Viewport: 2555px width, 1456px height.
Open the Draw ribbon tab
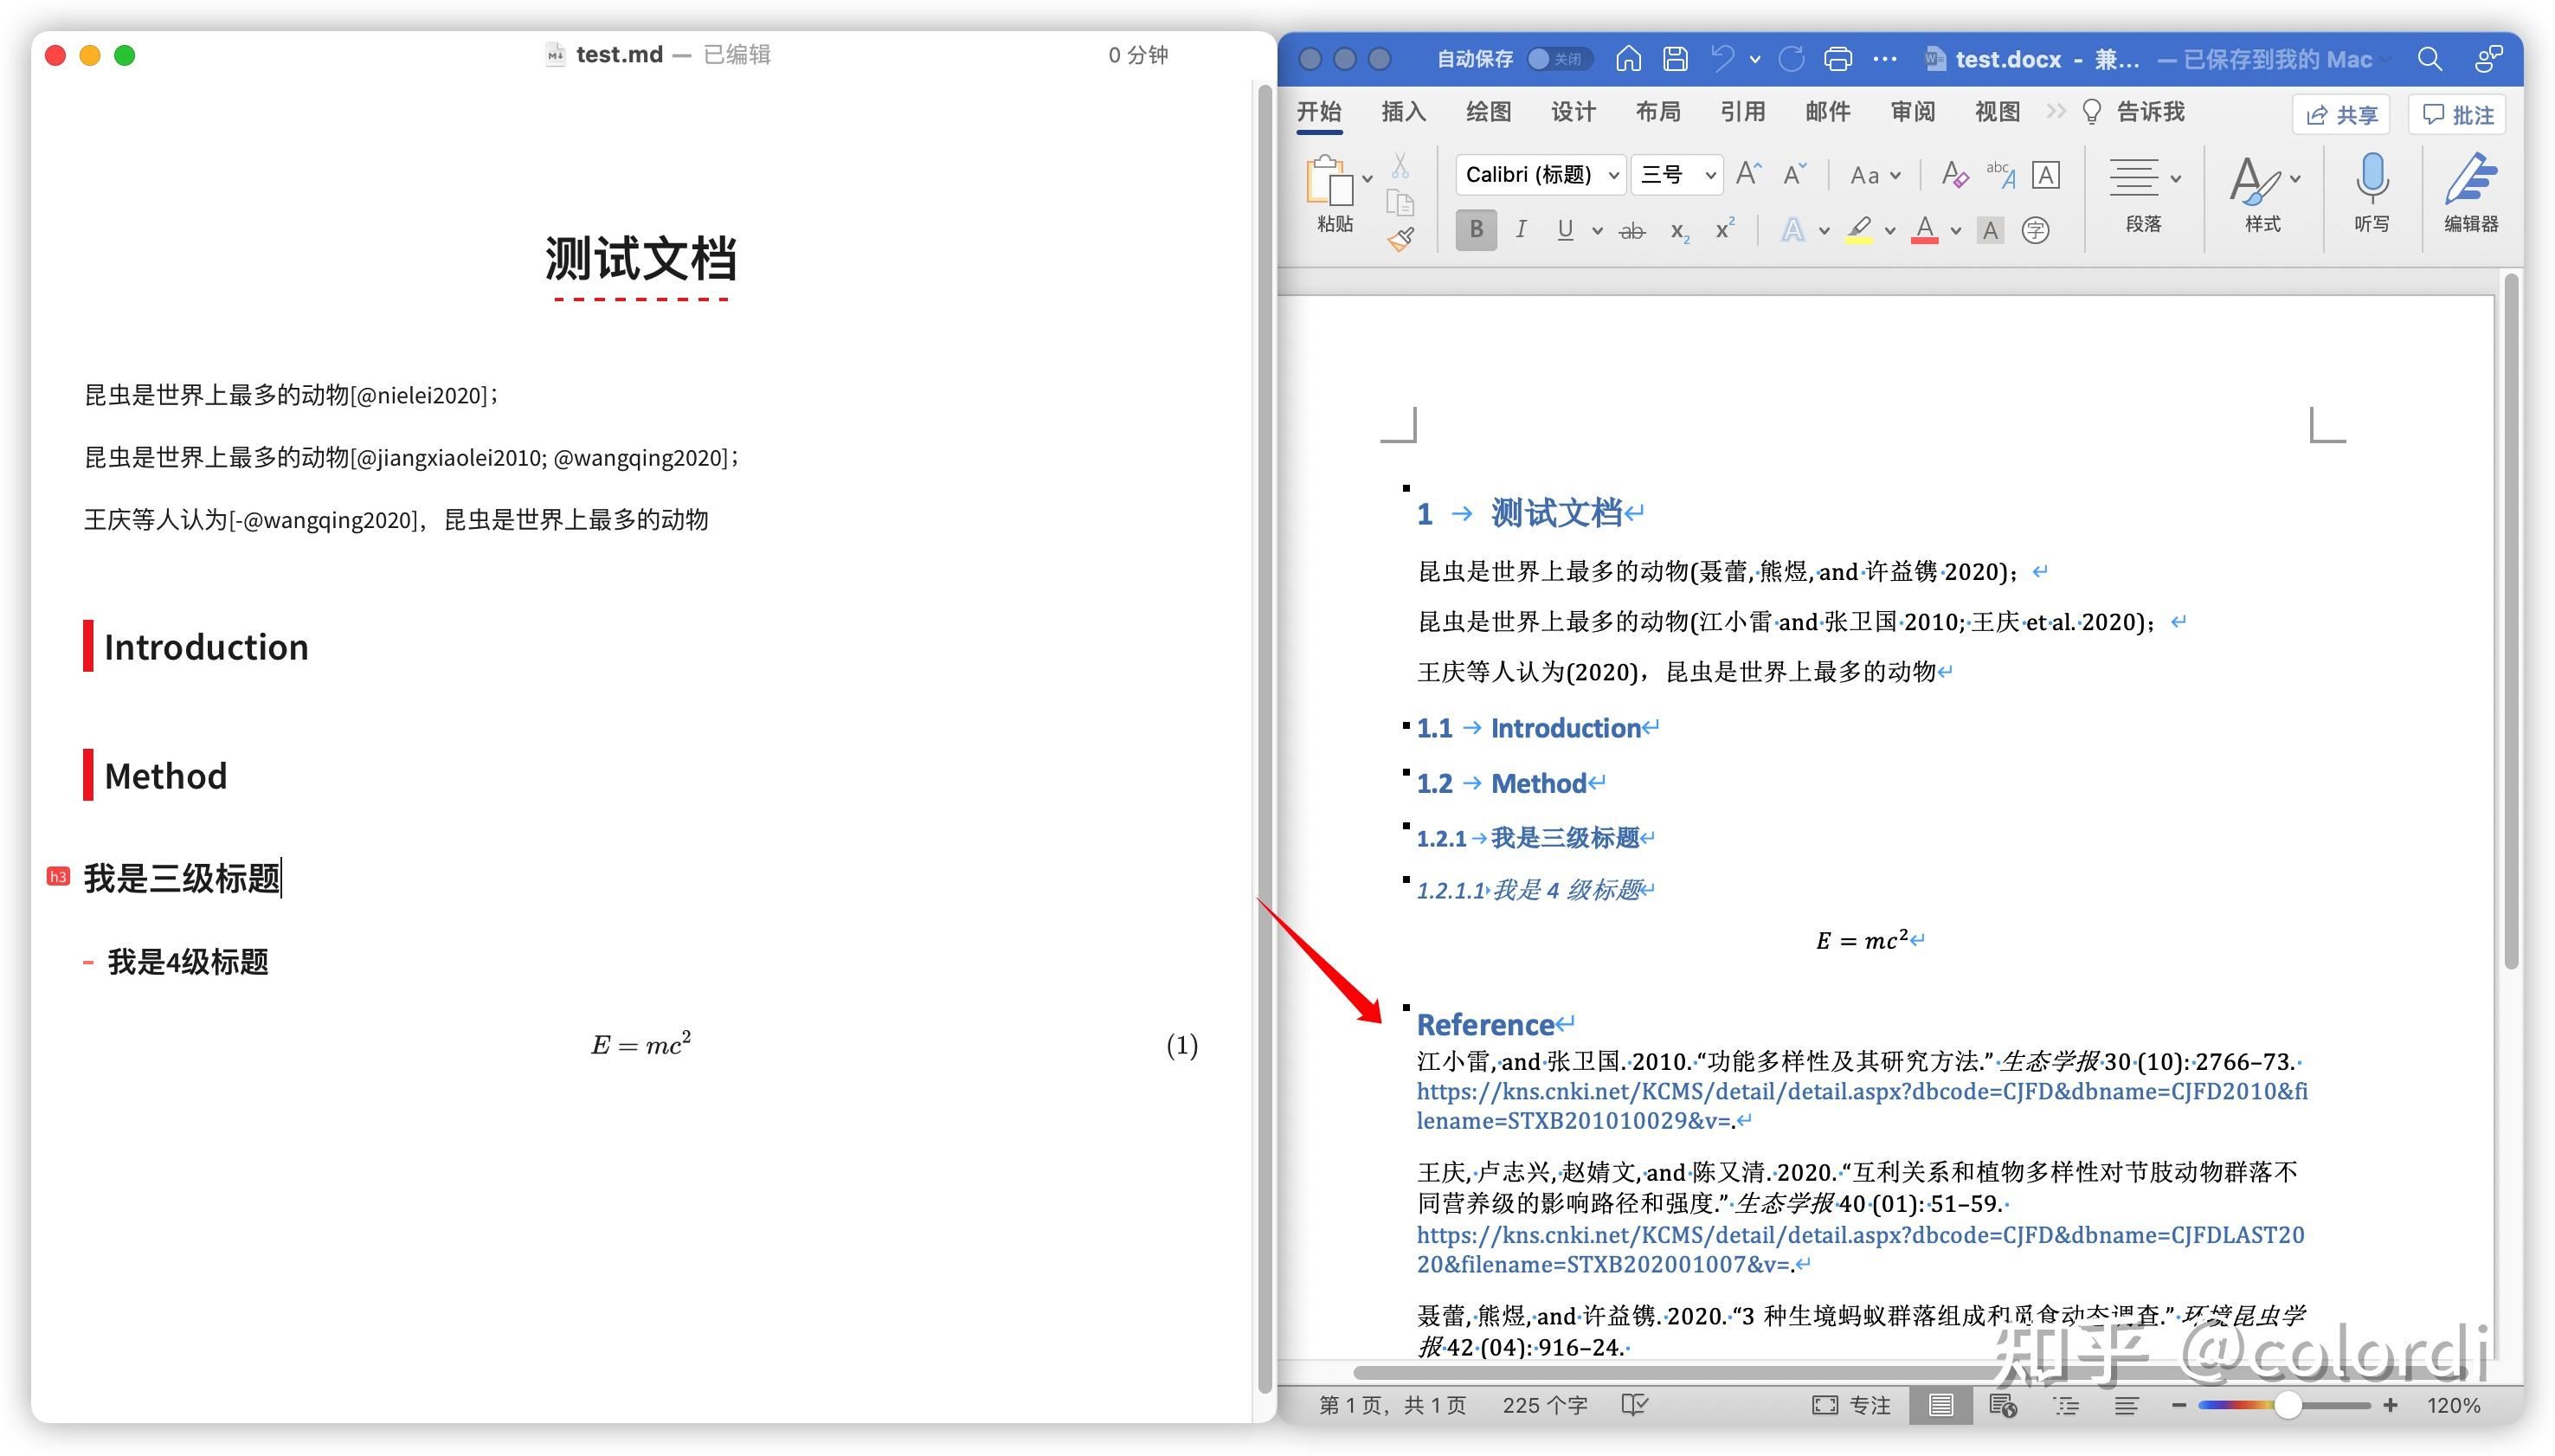[1489, 112]
